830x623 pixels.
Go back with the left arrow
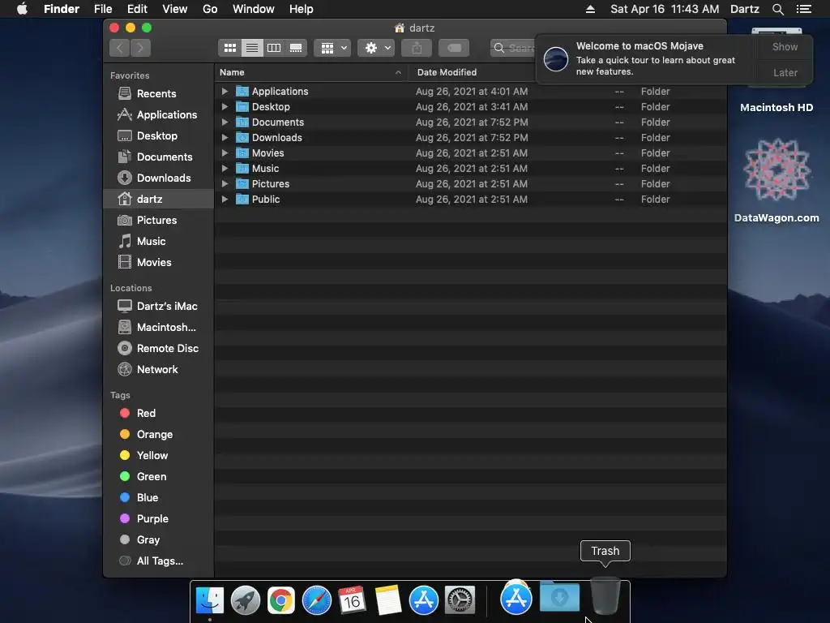click(x=120, y=48)
